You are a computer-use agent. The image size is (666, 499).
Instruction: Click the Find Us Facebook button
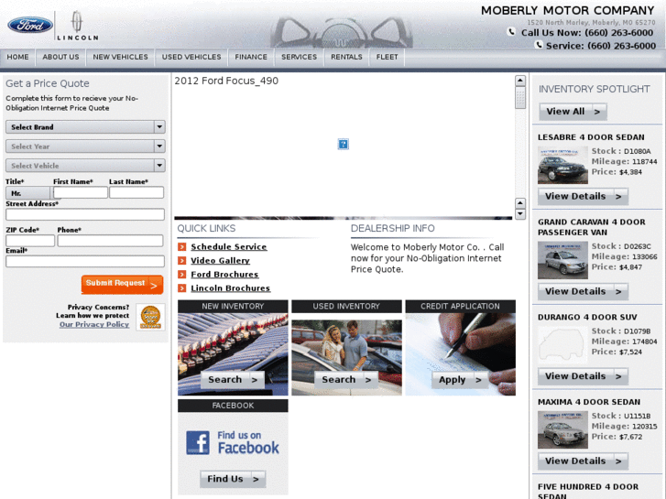(x=233, y=479)
